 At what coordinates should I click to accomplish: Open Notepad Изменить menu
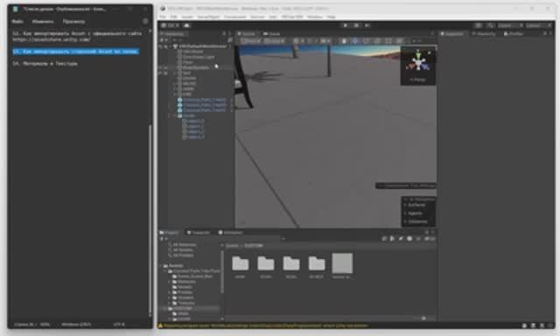click(x=43, y=21)
